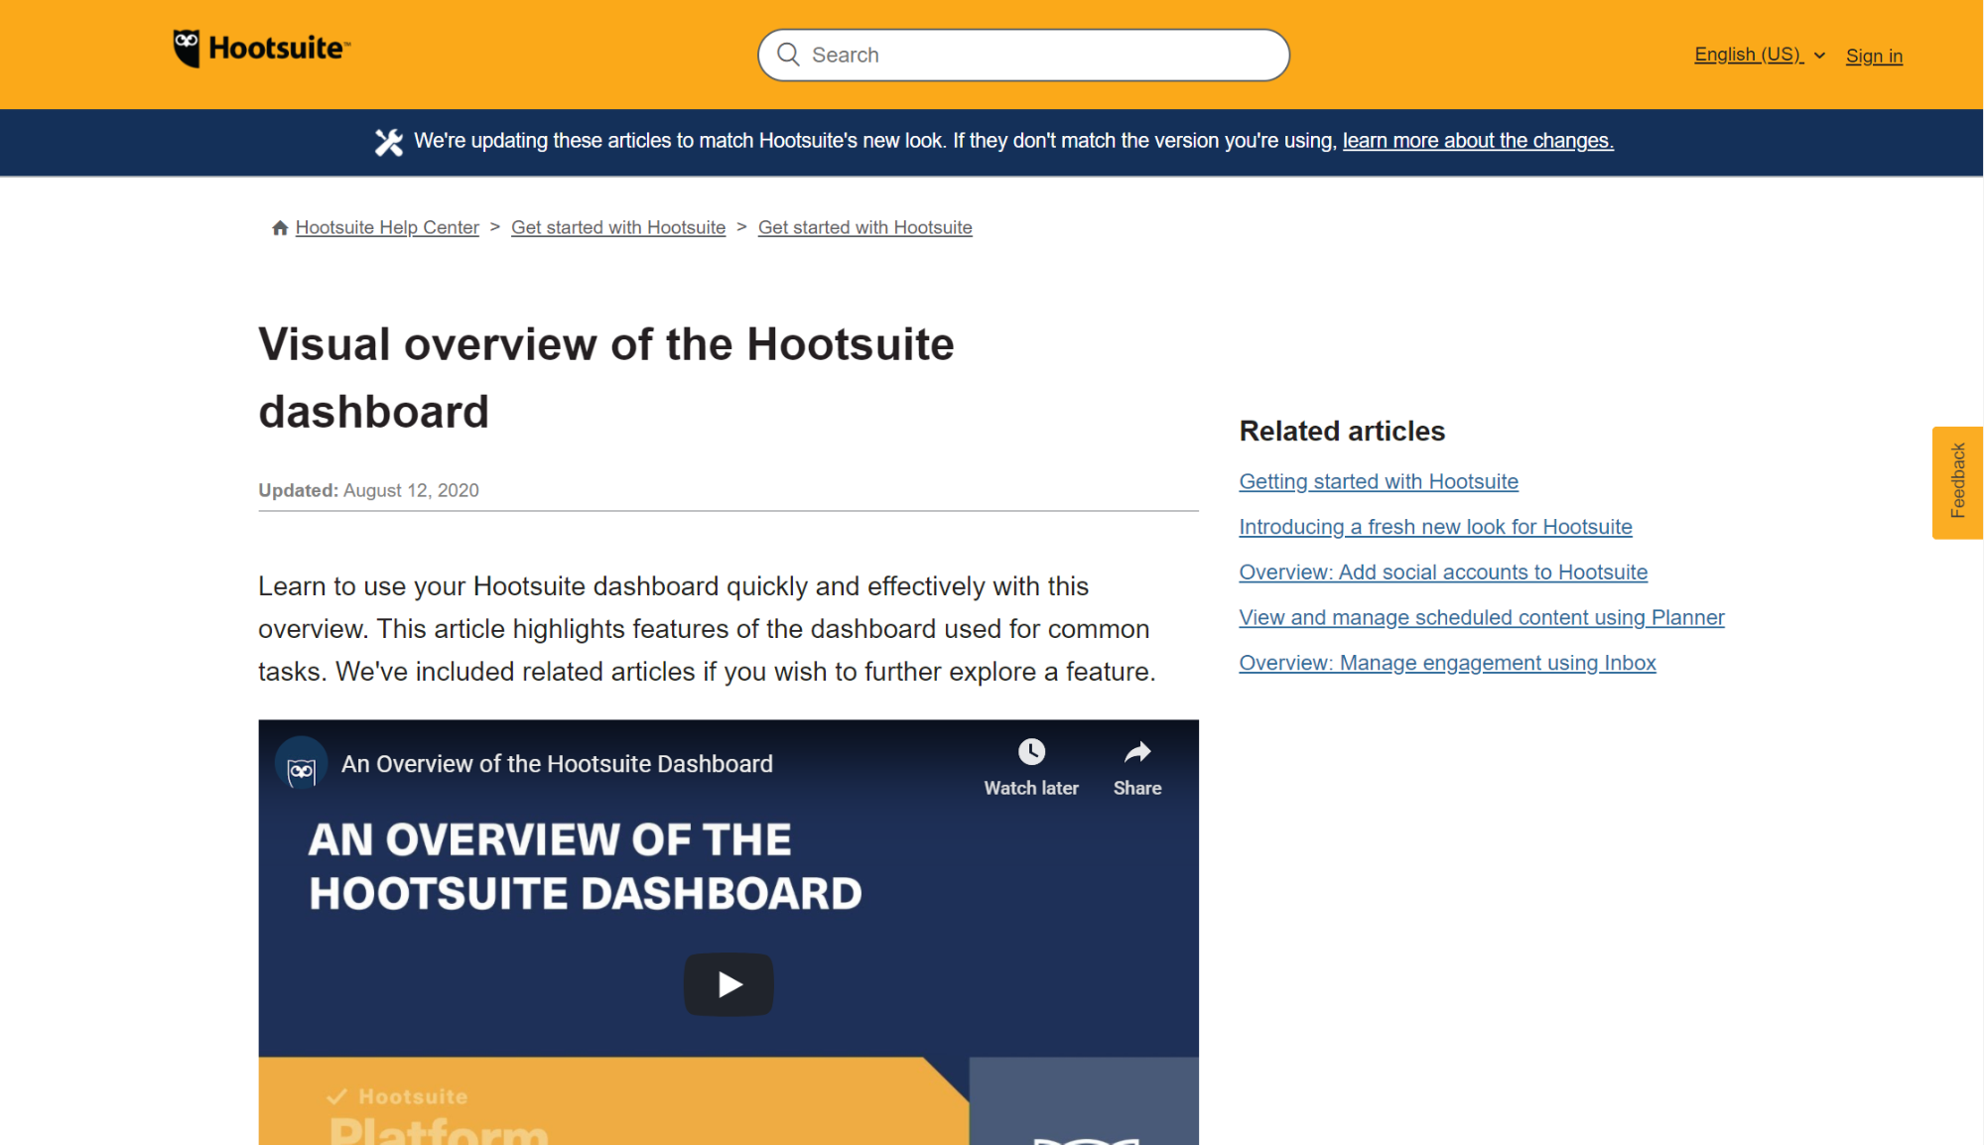Screen dimensions: 1984x1145
Task: Select Hootsuite Help Center menu item
Action: click(x=387, y=227)
